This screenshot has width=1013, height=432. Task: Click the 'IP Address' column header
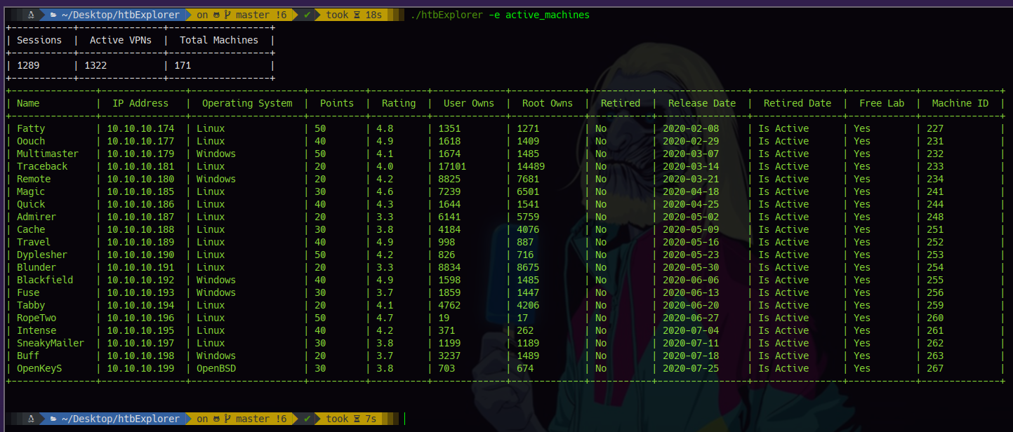(140, 103)
